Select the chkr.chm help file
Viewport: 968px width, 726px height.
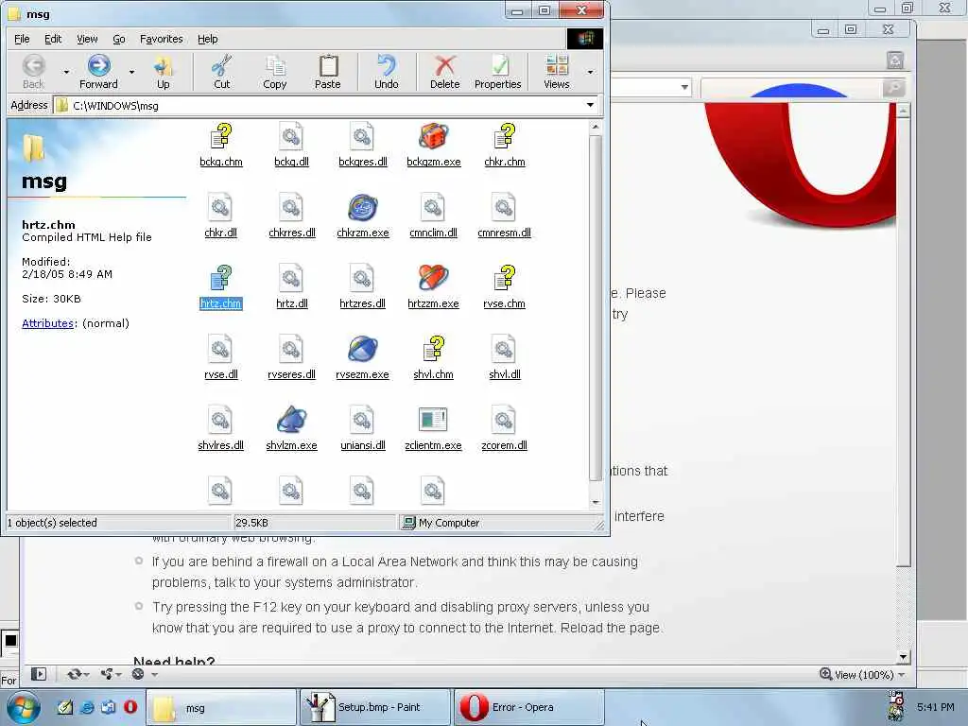pyautogui.click(x=505, y=146)
